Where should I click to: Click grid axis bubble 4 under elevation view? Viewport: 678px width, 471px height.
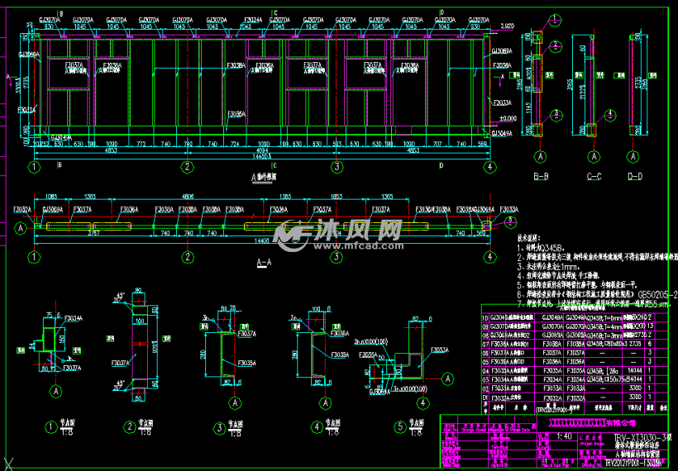coord(490,166)
